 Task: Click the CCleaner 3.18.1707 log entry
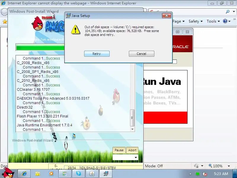click(x=33, y=90)
